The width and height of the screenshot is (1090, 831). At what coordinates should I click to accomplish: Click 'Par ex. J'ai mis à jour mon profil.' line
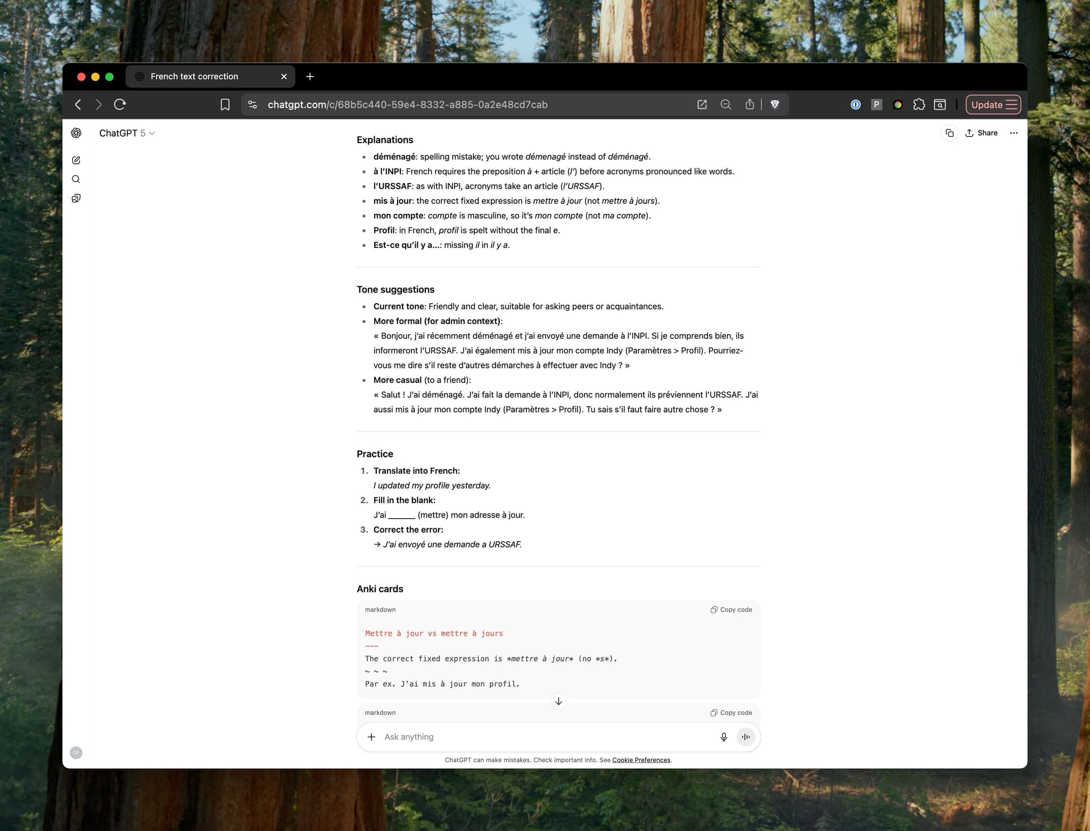pos(442,684)
